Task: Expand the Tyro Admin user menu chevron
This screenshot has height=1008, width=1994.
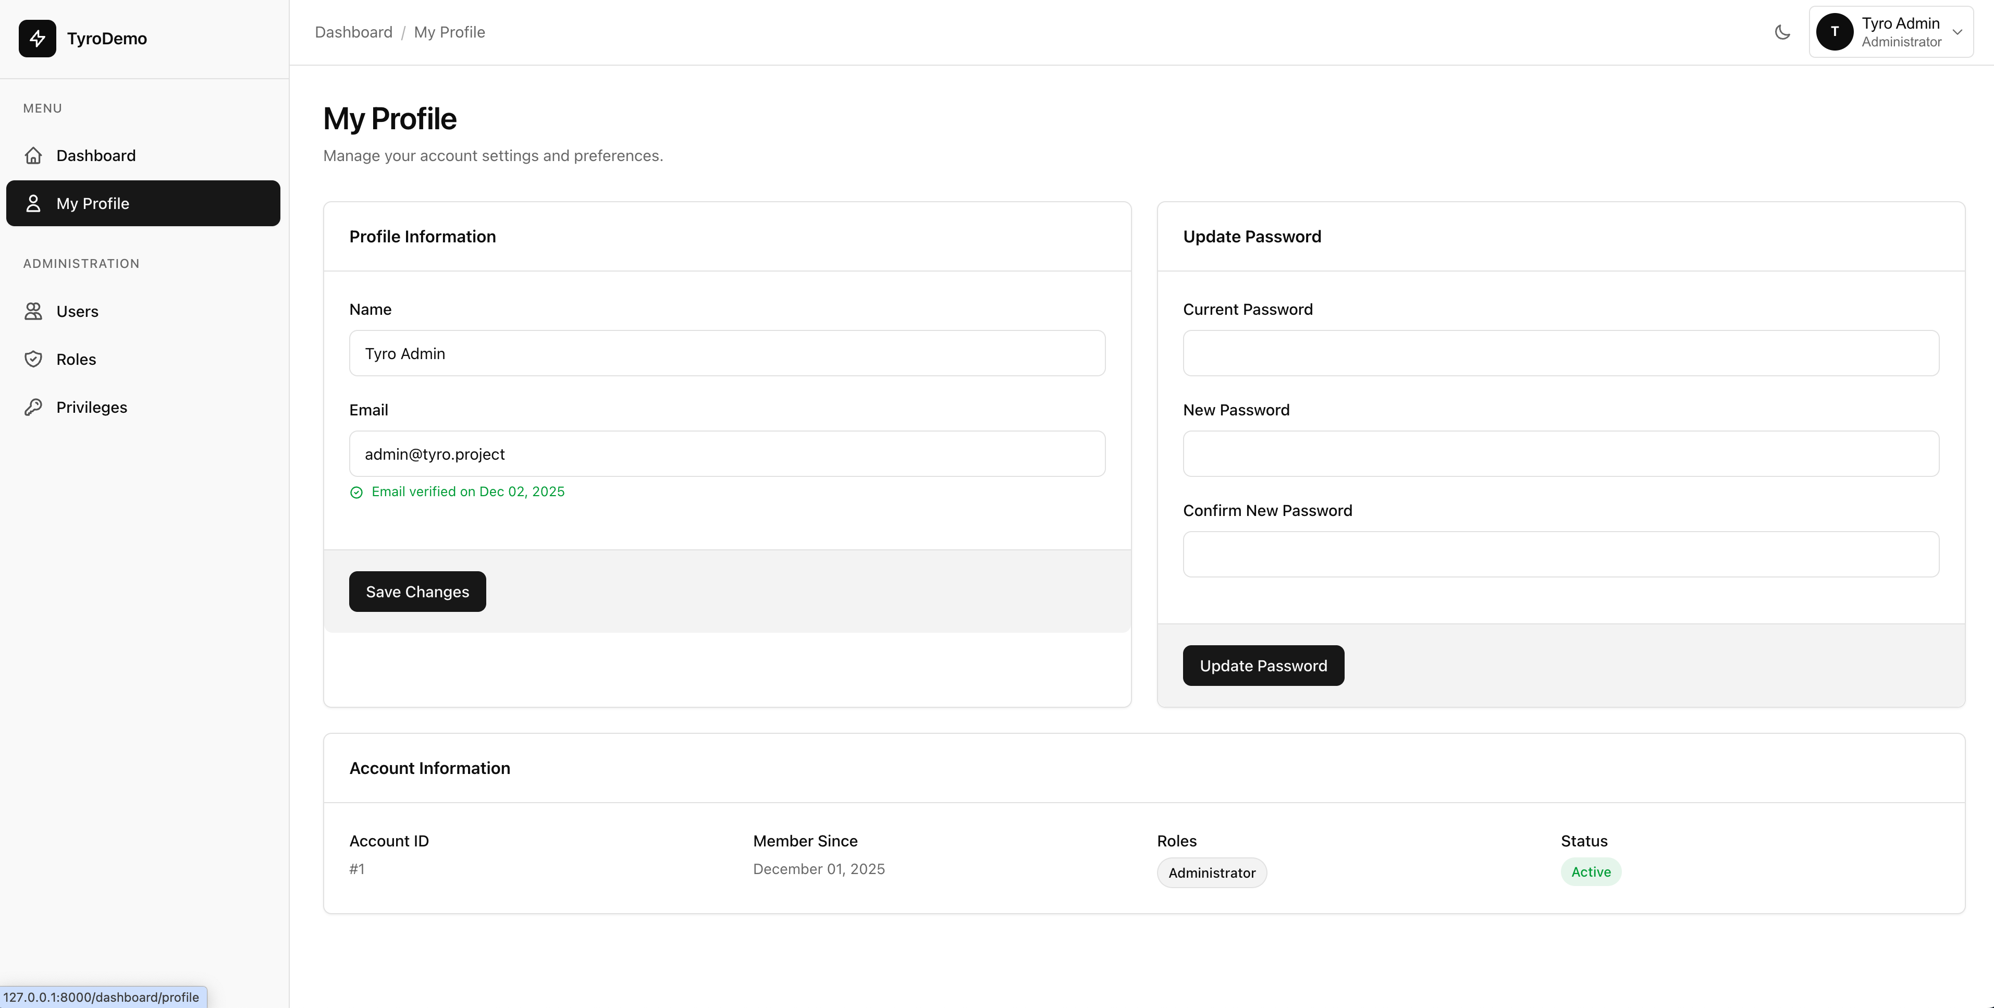Action: [1957, 32]
